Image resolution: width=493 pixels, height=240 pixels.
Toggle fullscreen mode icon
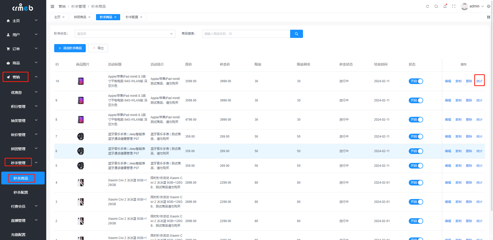point(454,6)
